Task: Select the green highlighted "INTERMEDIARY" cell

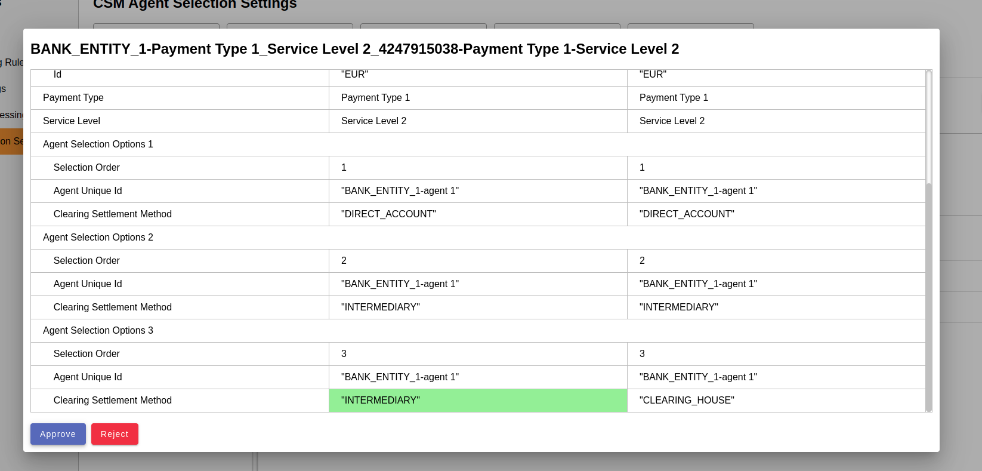Action: click(477, 401)
